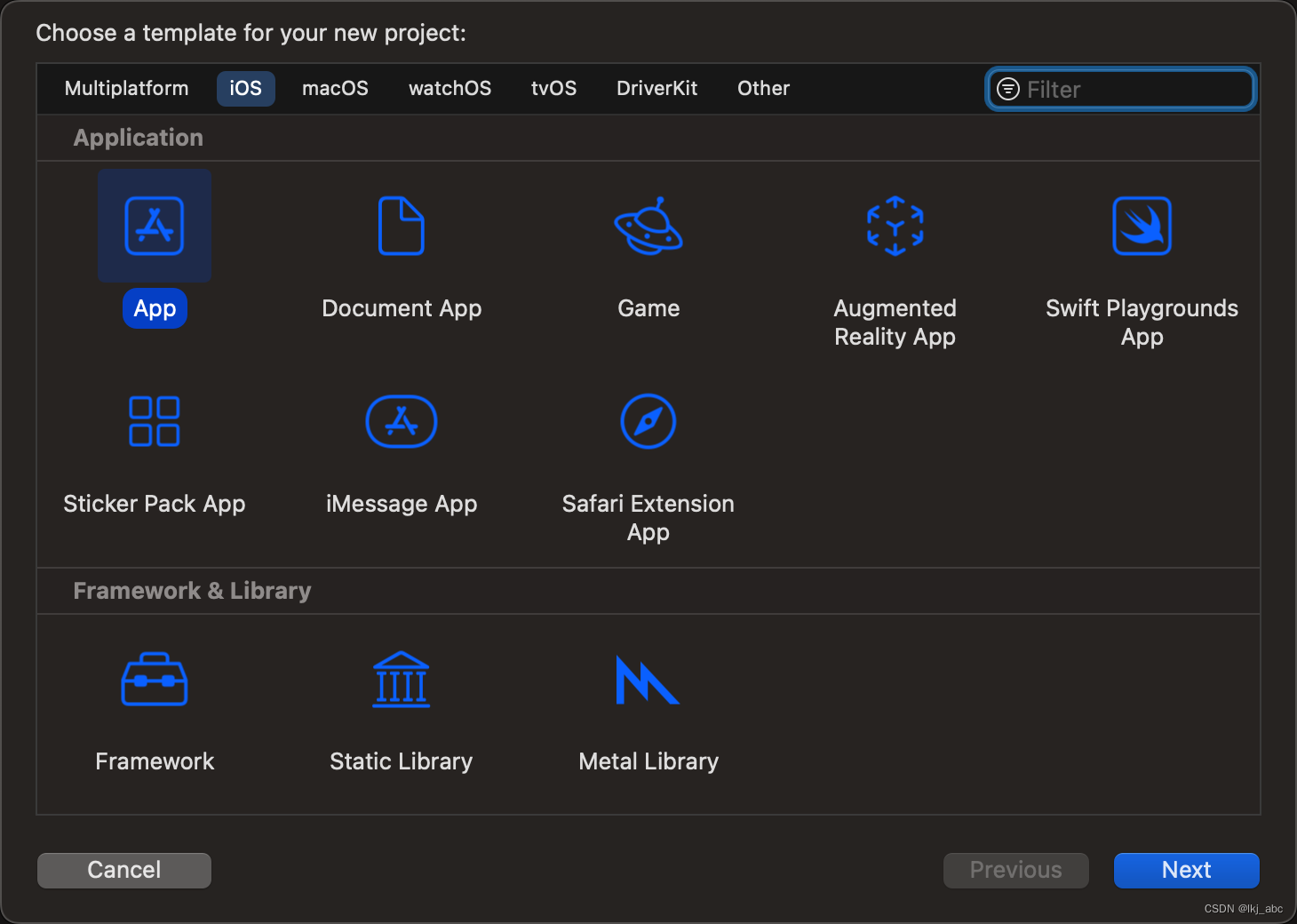Click the Game label text
Screen dimensions: 1297x924
(648, 308)
